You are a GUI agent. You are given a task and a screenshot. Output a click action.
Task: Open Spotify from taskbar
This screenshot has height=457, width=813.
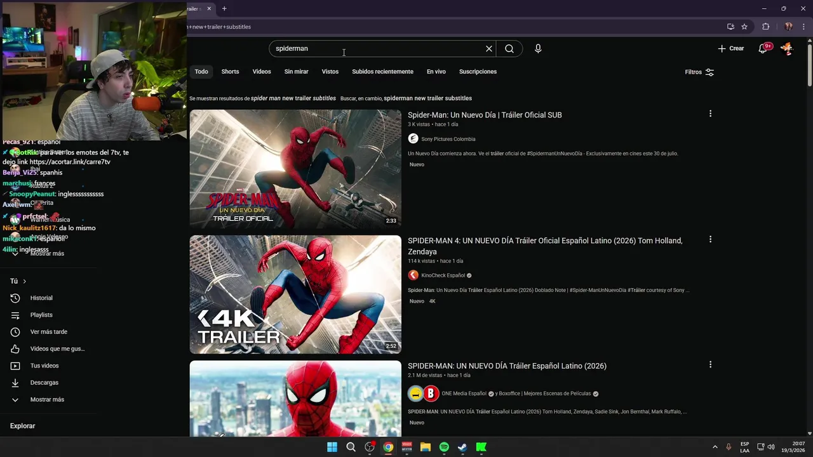point(444,447)
